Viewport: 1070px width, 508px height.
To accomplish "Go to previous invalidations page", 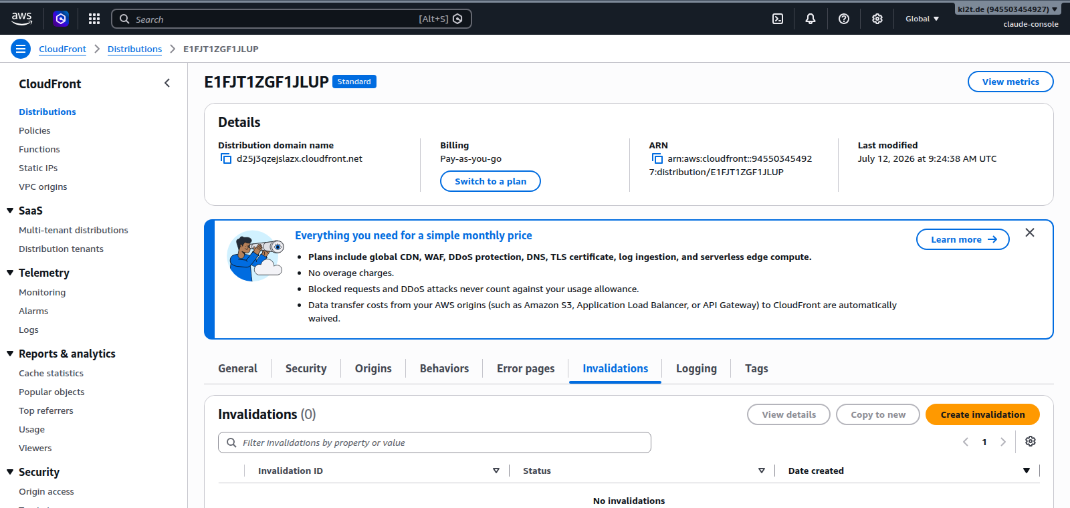I will tap(966, 442).
